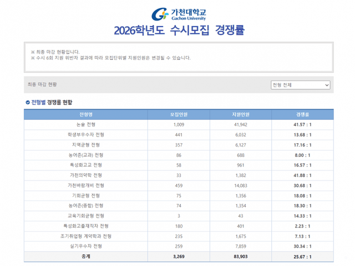Open the 전형 전체 dropdown
The width and height of the screenshot is (355, 266).
tap(300, 85)
